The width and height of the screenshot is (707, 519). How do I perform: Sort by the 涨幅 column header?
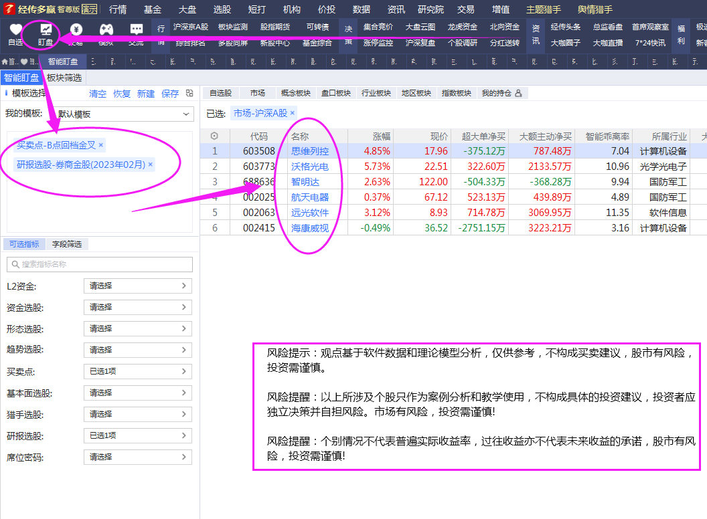tap(382, 136)
